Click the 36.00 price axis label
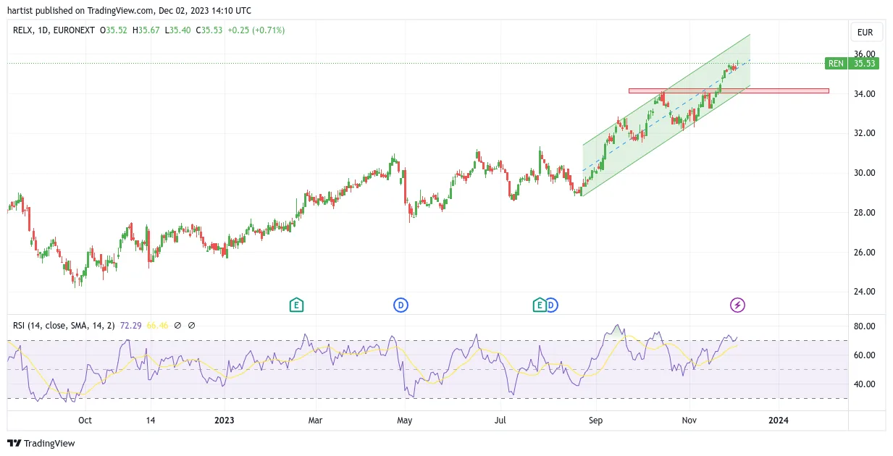The image size is (893, 456). 864,54
